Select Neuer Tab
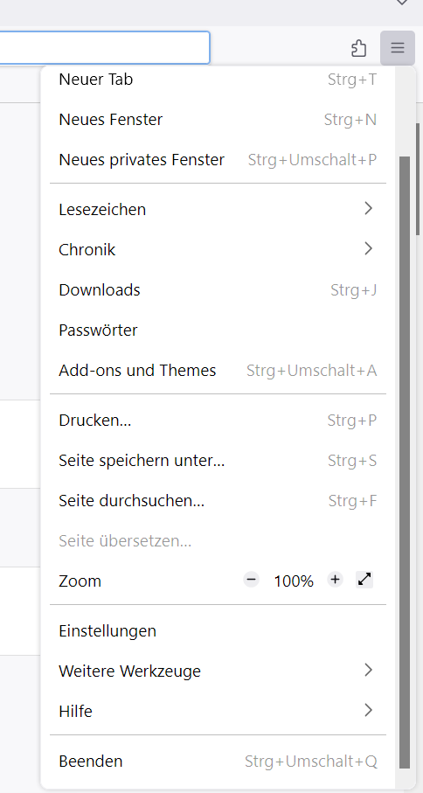 point(218,80)
